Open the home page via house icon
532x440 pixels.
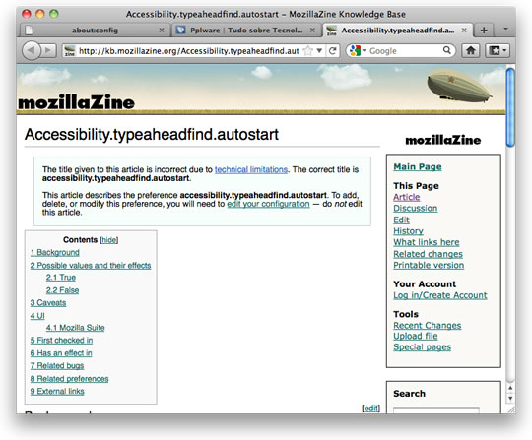point(470,51)
